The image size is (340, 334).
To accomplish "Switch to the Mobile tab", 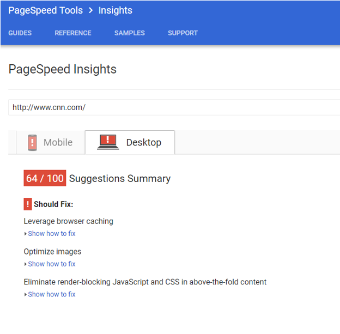I will 51,143.
